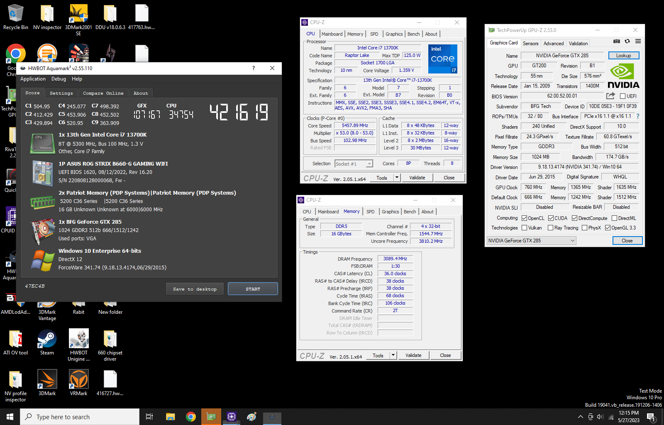Open 660 chipset driver folder
664x425 pixels.
[110, 345]
